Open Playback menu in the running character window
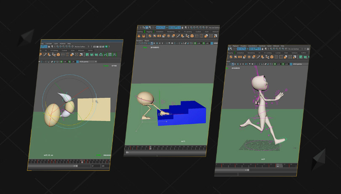The width and height of the screenshot is (341, 194). [x=235, y=46]
